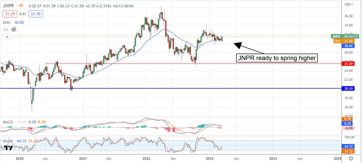Click the pre-market sun status icon
362x163 pixels.
click(21, 5)
